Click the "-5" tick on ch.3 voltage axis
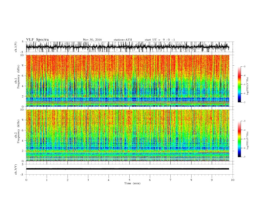The height and width of the screenshot is (202, 262). (x=22, y=175)
